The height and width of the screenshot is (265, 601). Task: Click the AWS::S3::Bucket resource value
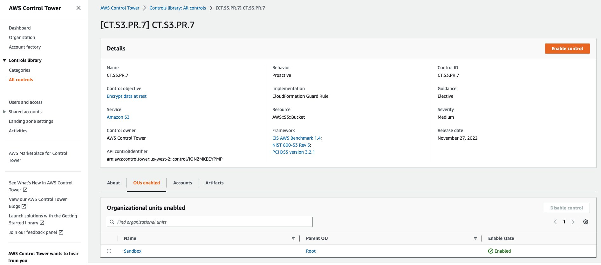[x=289, y=117]
